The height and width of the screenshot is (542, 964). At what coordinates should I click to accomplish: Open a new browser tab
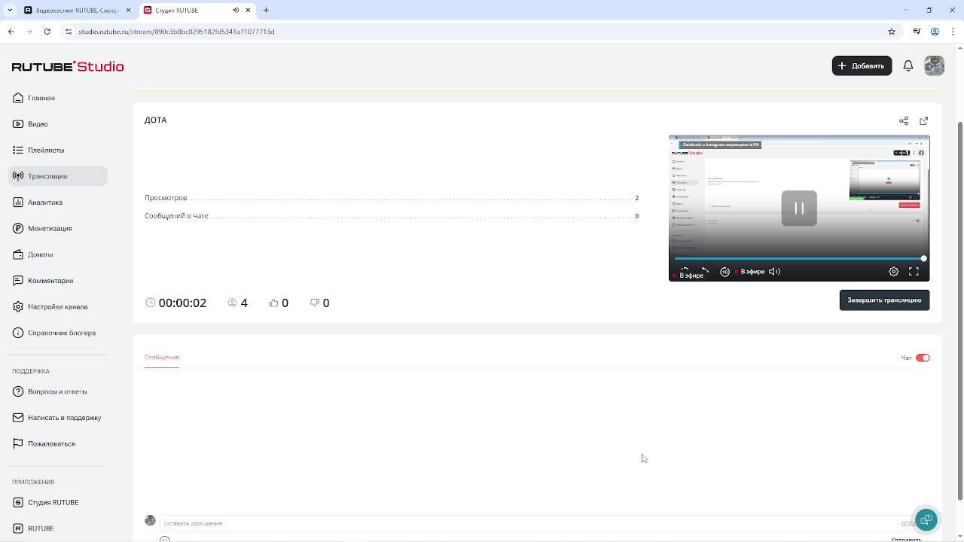[x=266, y=11]
